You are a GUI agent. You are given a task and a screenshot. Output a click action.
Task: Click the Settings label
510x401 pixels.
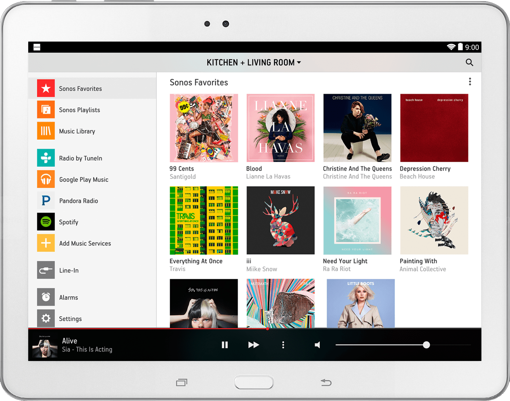[71, 319]
